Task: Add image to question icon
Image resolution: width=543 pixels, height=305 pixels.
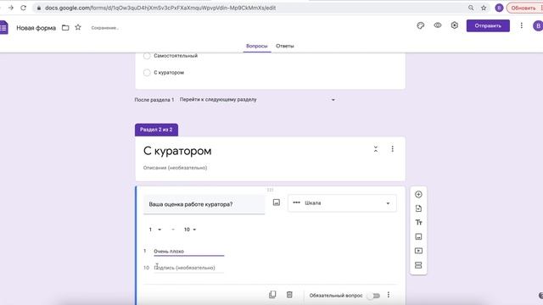Action: 277,202
